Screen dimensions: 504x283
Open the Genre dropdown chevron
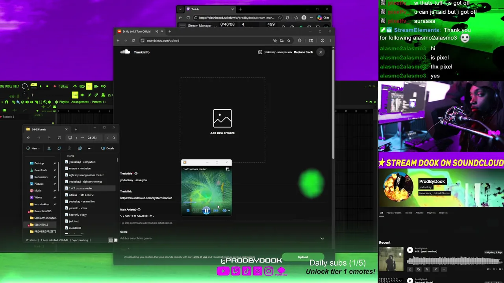(322, 238)
